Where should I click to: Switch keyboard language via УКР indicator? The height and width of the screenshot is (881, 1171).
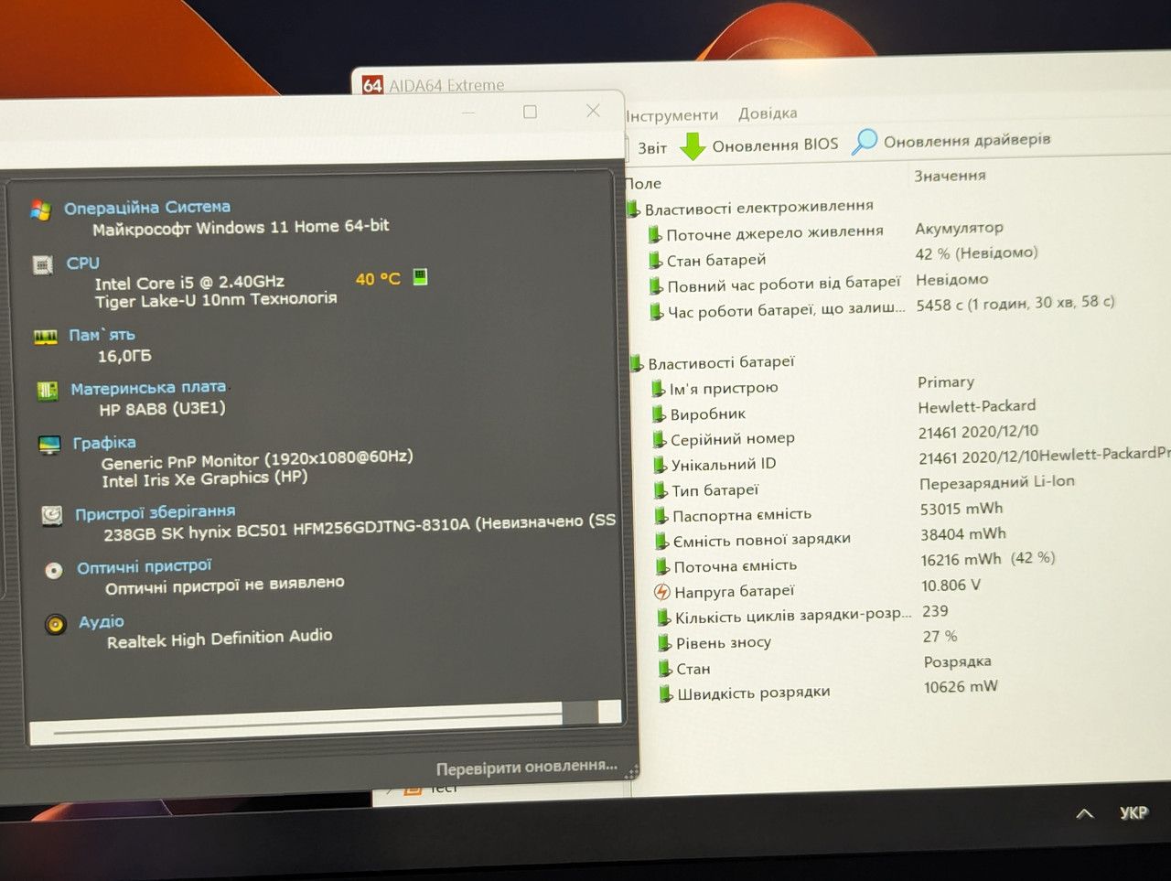tap(1134, 812)
